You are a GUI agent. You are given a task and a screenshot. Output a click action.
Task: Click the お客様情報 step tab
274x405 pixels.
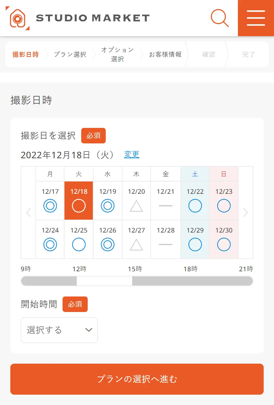(x=165, y=54)
